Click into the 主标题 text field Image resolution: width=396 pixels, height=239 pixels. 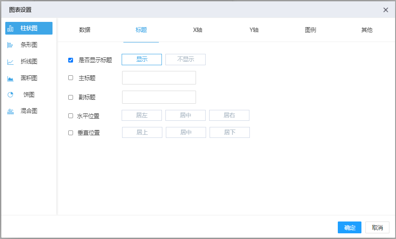tap(159, 78)
